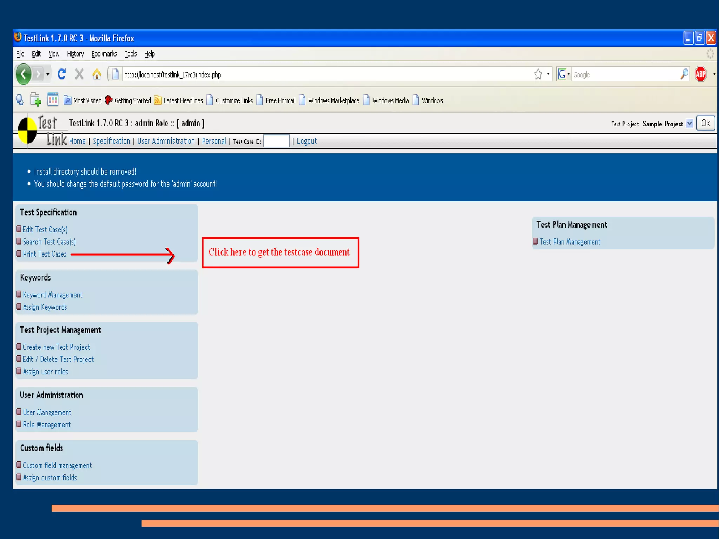Click the Stop loading X icon
719x539 pixels.
point(79,74)
